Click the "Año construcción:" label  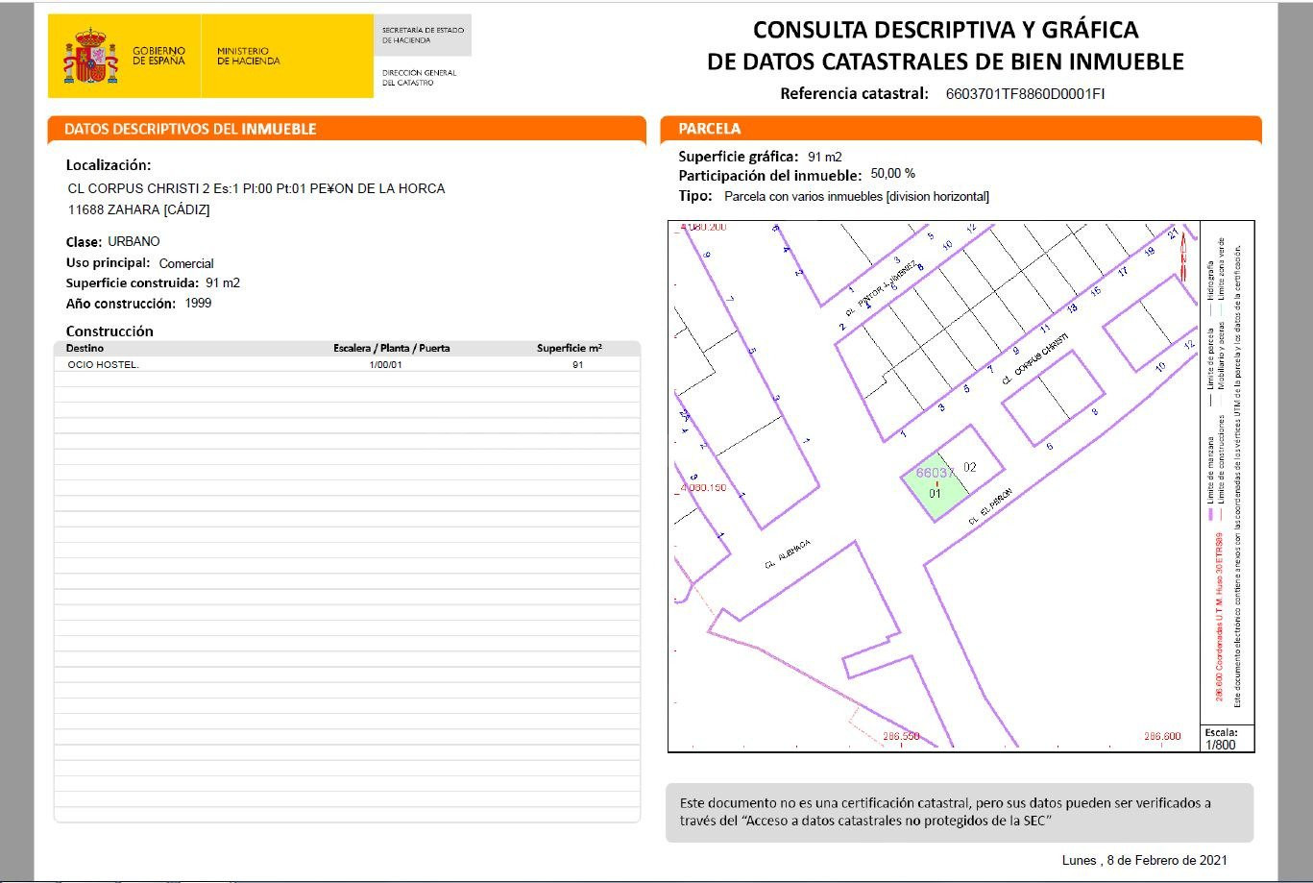[121, 304]
